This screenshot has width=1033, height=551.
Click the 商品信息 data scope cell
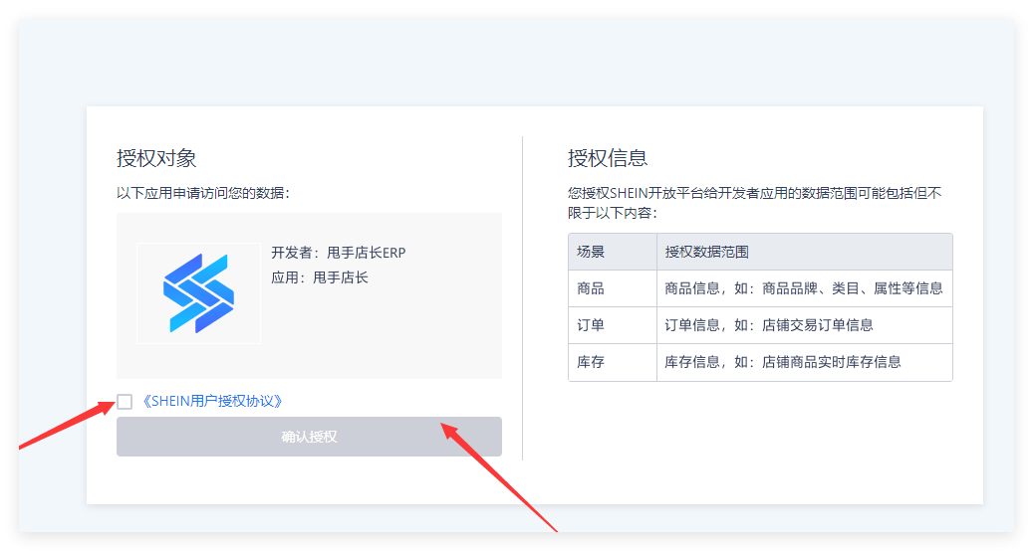point(805,288)
